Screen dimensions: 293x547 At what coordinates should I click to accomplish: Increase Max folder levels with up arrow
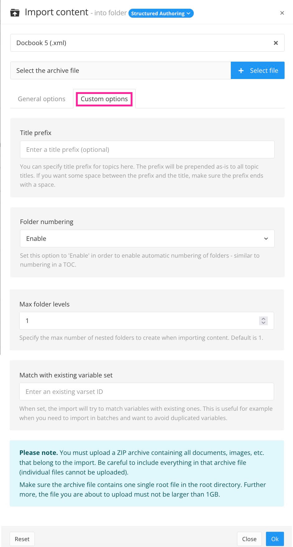click(263, 319)
